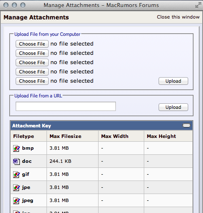Screen dimensions: 203x213
Task: Click the third Choose File button
Action: pos(32,62)
